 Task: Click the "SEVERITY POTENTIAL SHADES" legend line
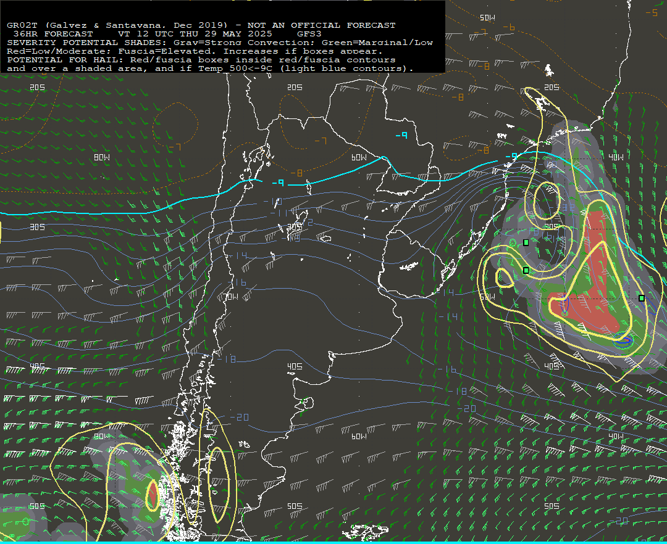[x=220, y=43]
